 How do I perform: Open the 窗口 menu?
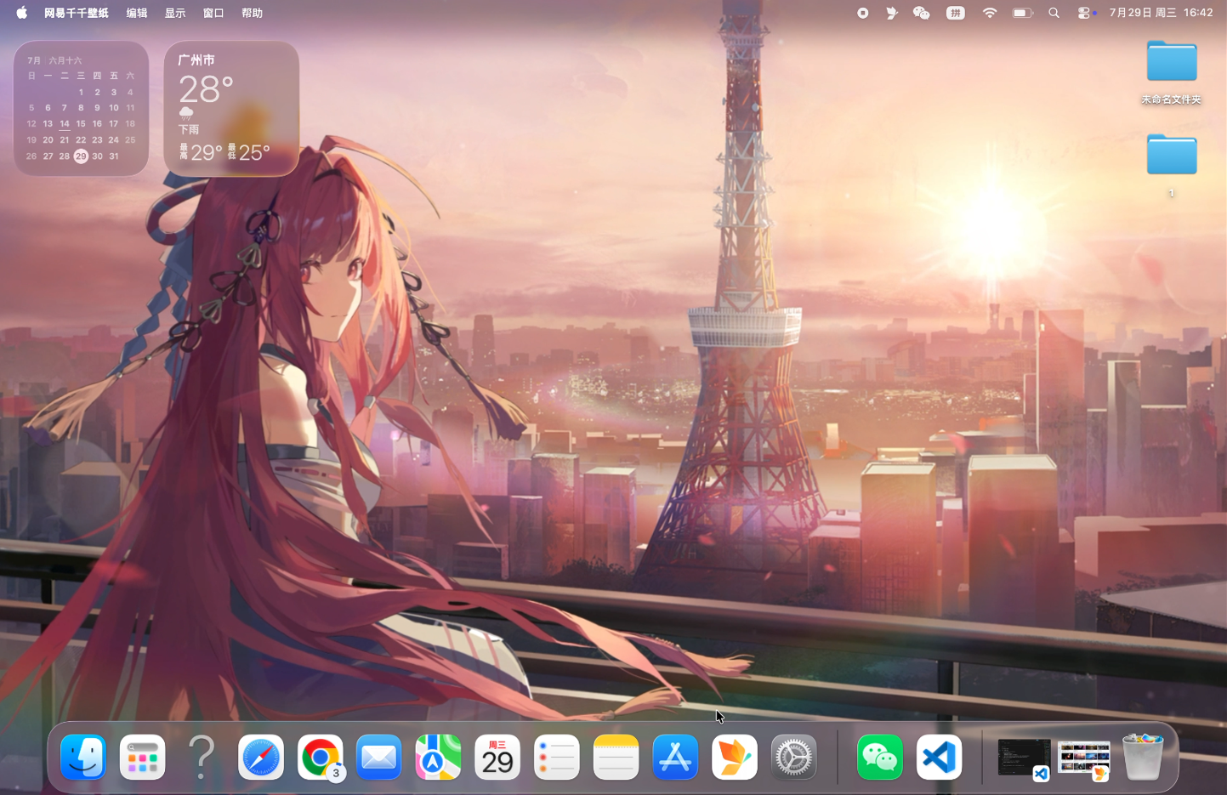[x=213, y=13]
